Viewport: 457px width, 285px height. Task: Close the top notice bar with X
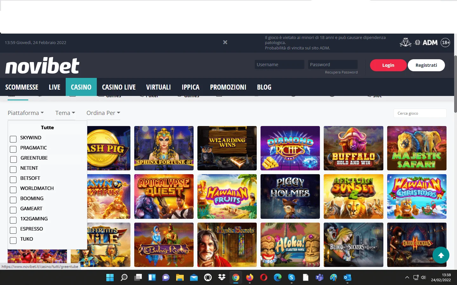click(x=225, y=42)
